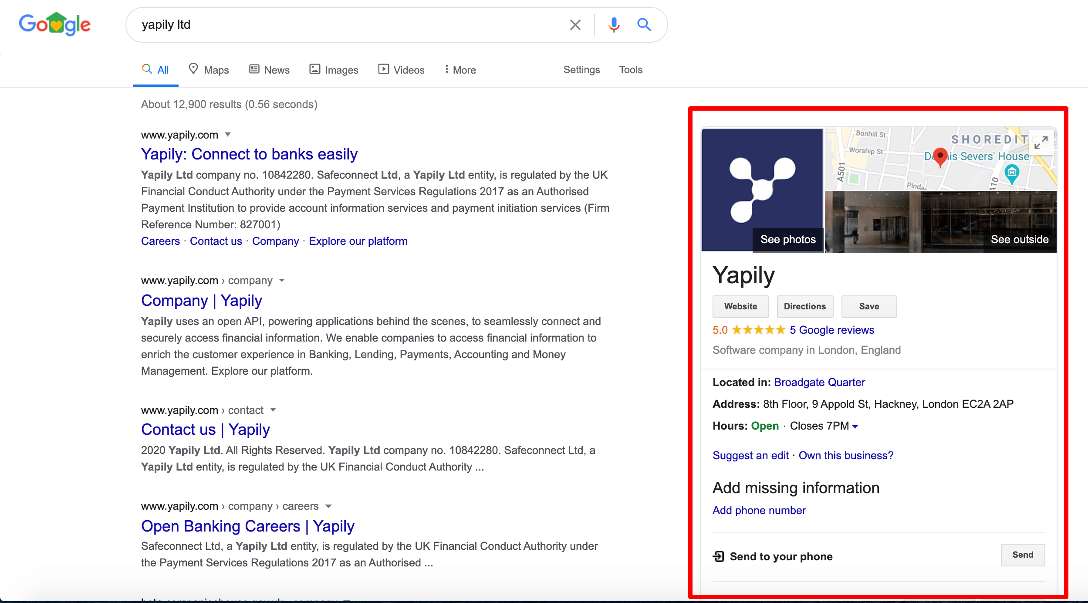
Task: Click the Videos tab icon
Action: 384,69
